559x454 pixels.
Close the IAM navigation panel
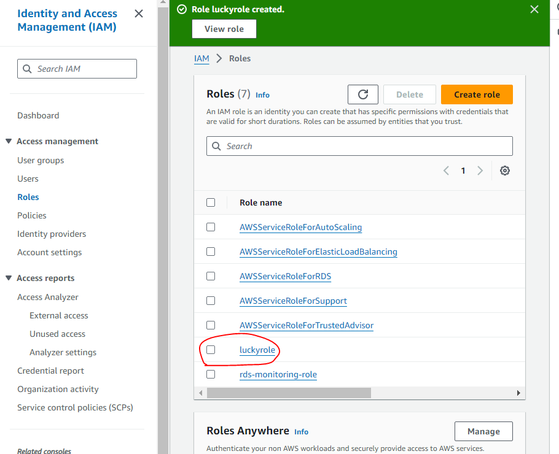[139, 13]
